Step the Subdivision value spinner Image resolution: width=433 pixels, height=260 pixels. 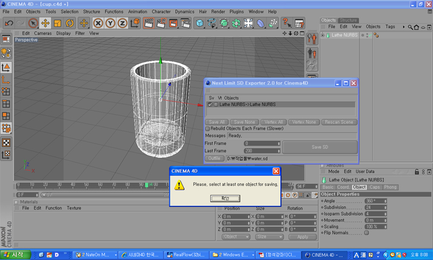point(385,207)
